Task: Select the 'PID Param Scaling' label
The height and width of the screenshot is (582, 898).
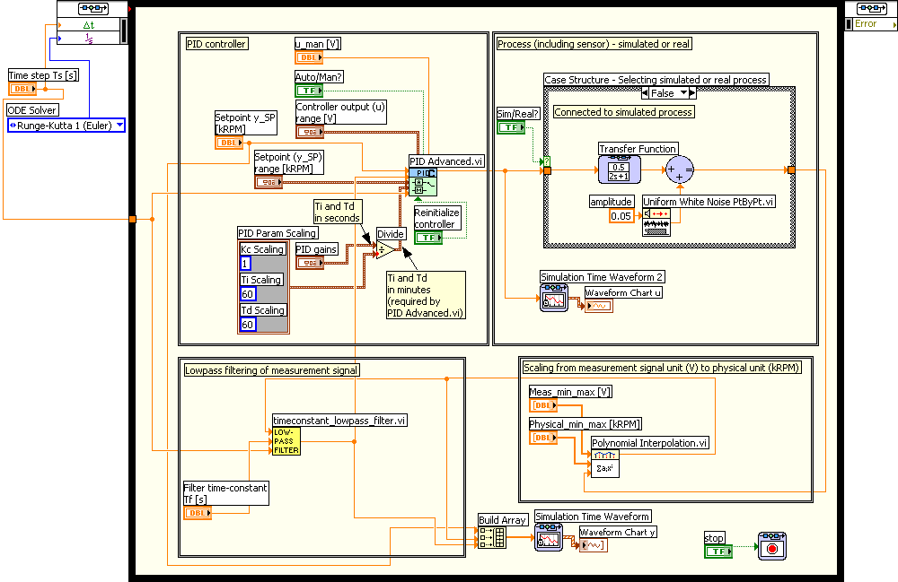Action: point(277,233)
